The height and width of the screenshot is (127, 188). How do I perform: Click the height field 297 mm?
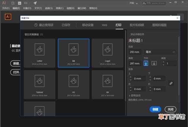(135, 63)
